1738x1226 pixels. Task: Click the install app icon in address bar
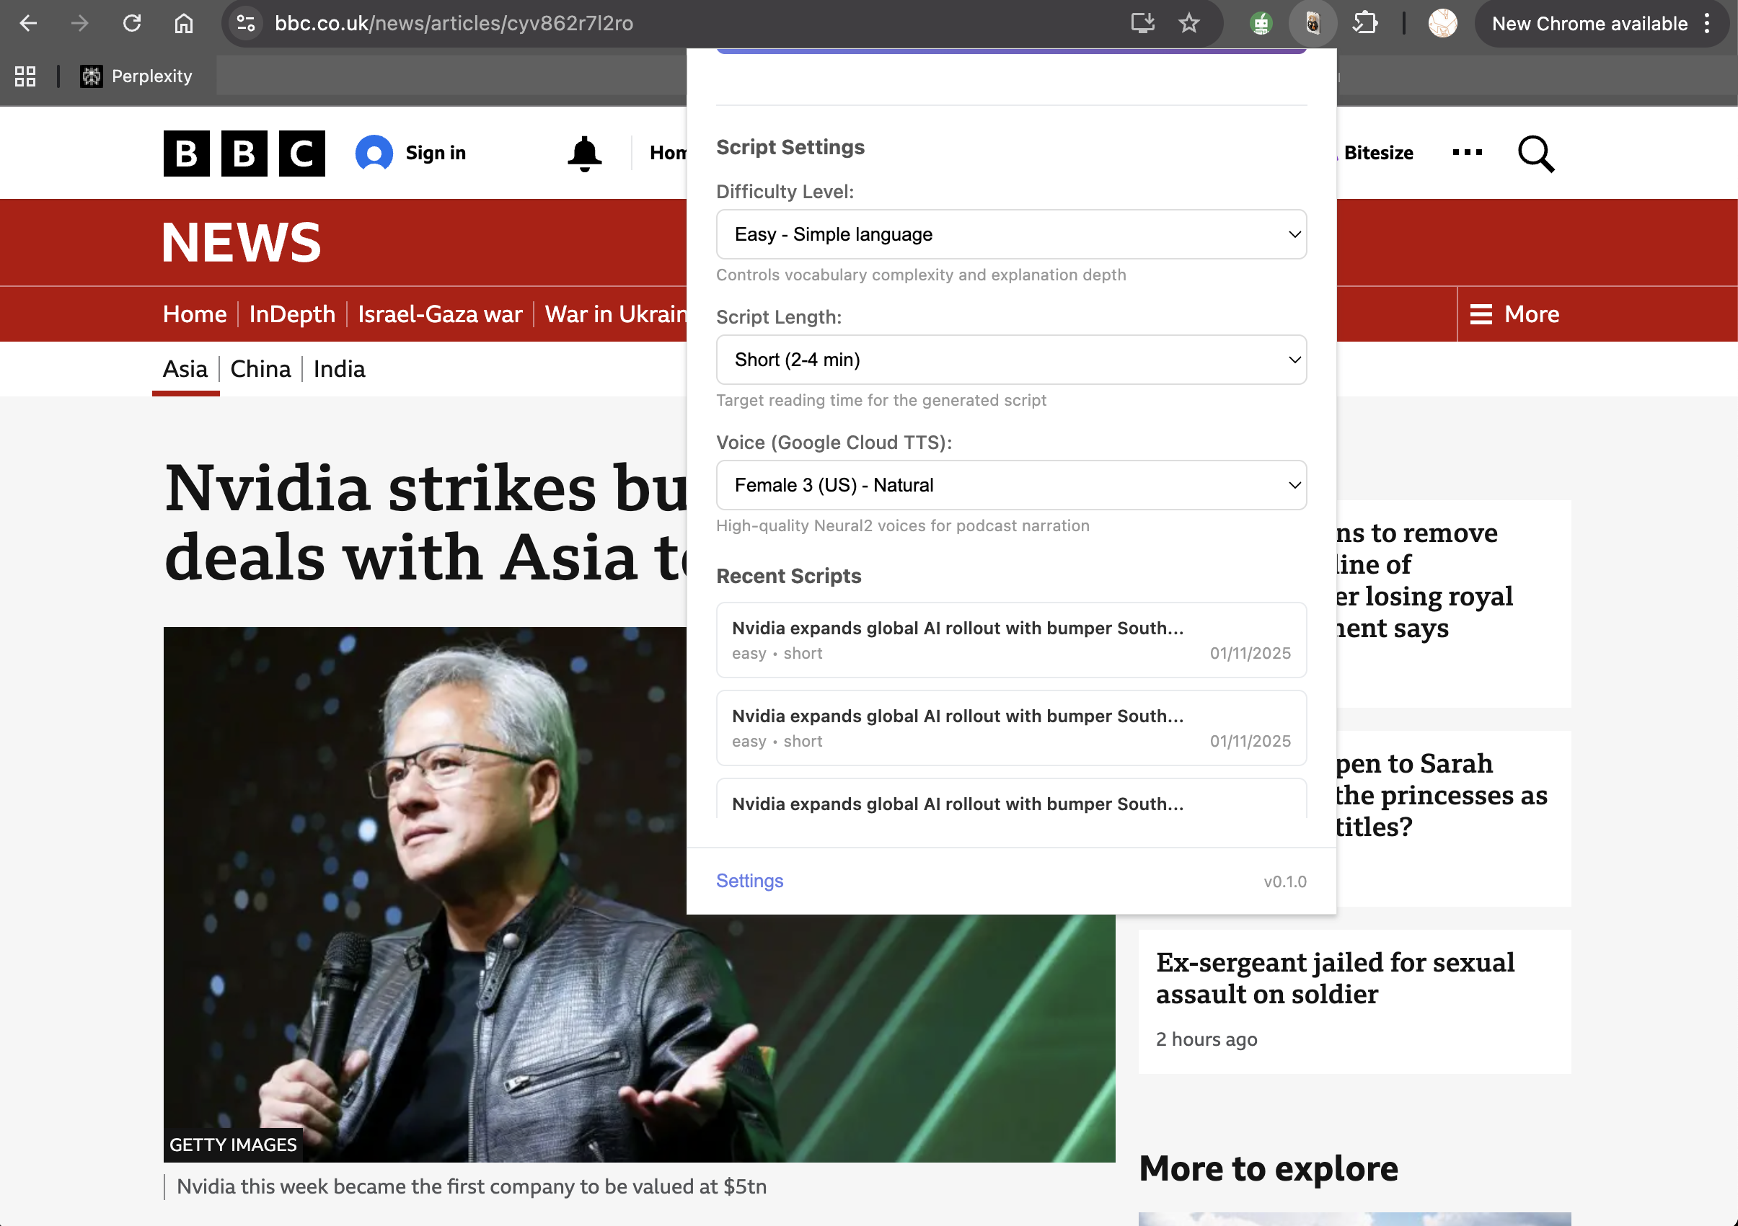pyautogui.click(x=1142, y=24)
